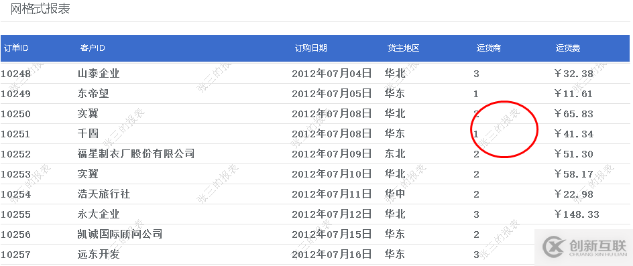Click customer 东帝望
Screen dimensions: 633x266
93,94
